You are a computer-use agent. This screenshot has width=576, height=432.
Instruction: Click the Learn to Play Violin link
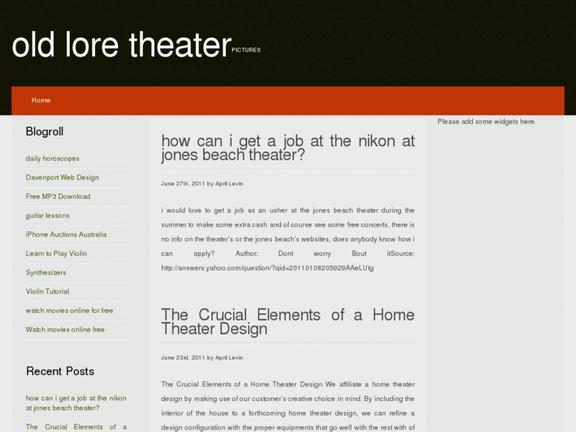(56, 254)
